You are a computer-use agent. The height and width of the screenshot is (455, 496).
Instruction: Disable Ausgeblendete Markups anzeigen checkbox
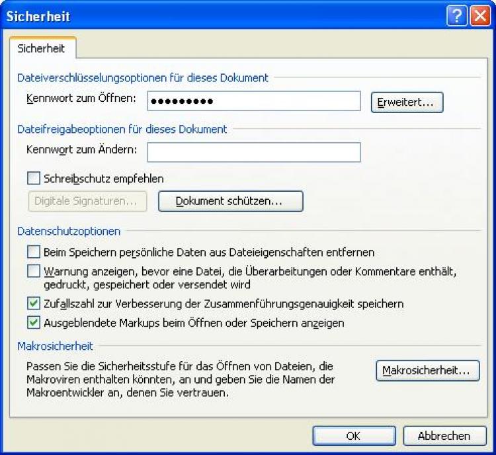(x=34, y=323)
